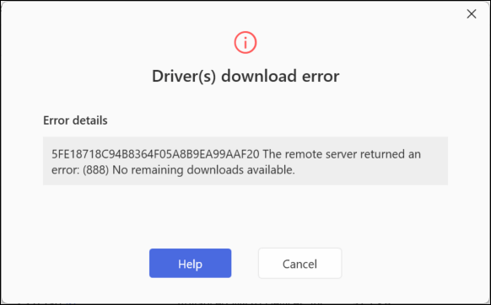491x305 pixels.
Task: Click "No remaining downloads available." text
Action: 203,170
